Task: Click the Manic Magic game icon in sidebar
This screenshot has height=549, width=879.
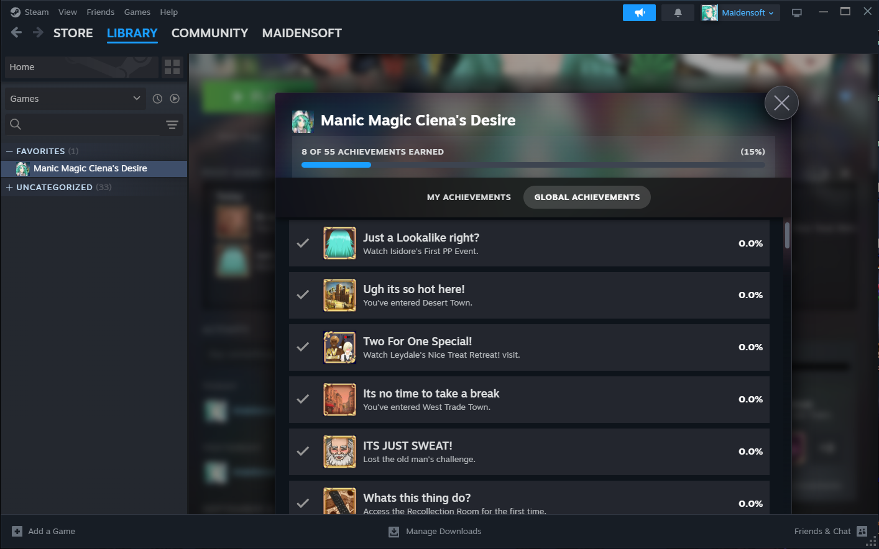Action: click(22, 169)
